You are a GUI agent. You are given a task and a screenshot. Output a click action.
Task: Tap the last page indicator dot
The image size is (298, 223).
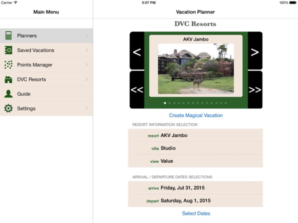click(x=226, y=103)
